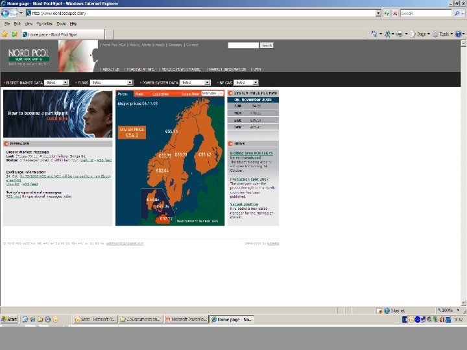Open the Favorites menu
Screen dimensions: 467x350
pos(44,24)
